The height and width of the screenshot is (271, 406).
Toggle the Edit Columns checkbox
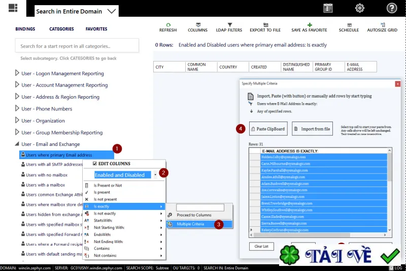tap(95, 164)
